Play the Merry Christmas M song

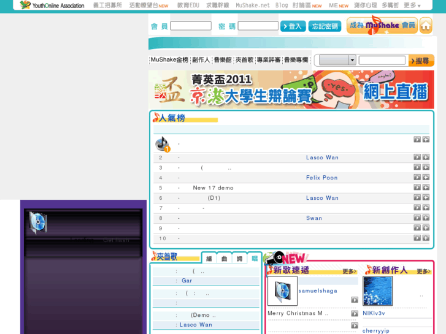(x=355, y=313)
